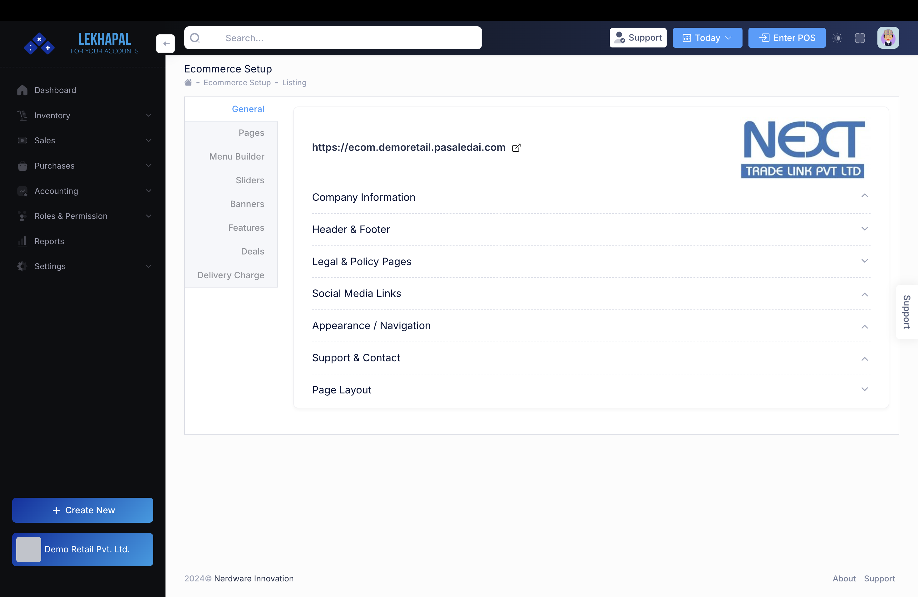Click the external link icon beside store URL
This screenshot has height=597, width=918.
point(516,148)
